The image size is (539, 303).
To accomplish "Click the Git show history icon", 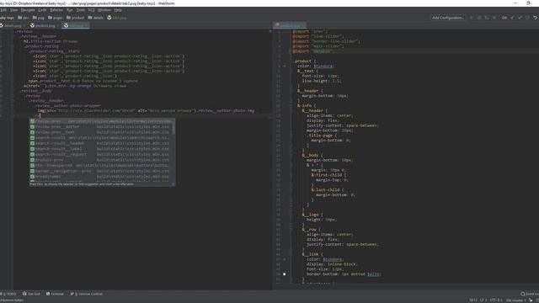I will click(528, 18).
